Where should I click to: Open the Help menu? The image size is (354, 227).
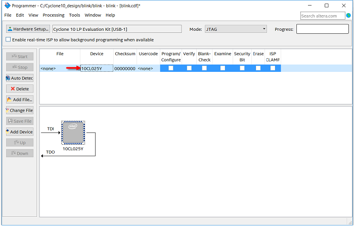(110, 15)
